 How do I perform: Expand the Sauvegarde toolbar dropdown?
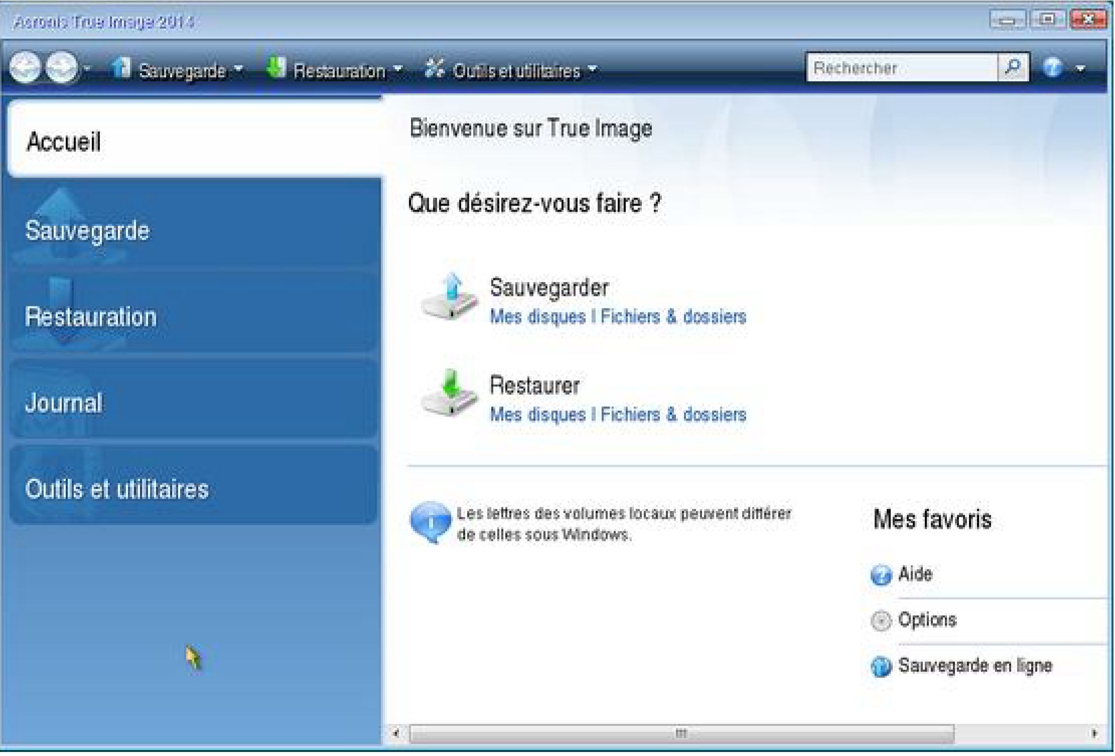pyautogui.click(x=239, y=68)
